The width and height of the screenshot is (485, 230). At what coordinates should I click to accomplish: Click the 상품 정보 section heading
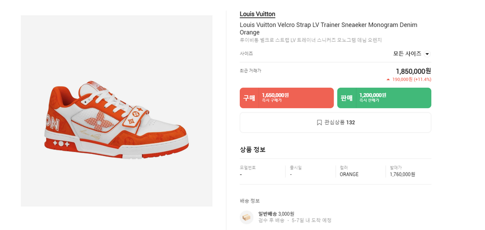[252, 149]
